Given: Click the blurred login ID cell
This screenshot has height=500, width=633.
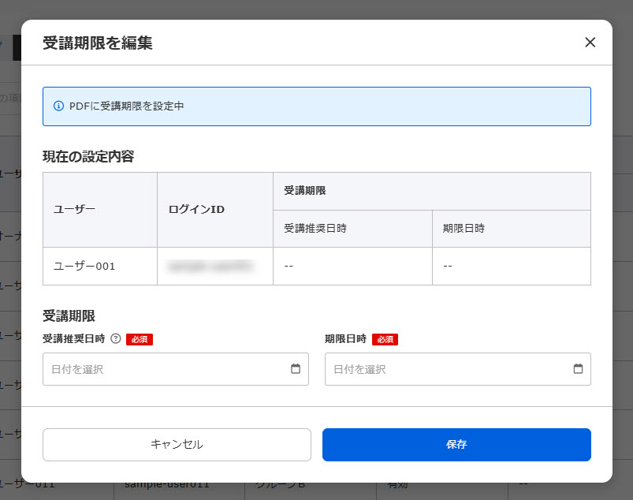Looking at the screenshot, I should (210, 267).
